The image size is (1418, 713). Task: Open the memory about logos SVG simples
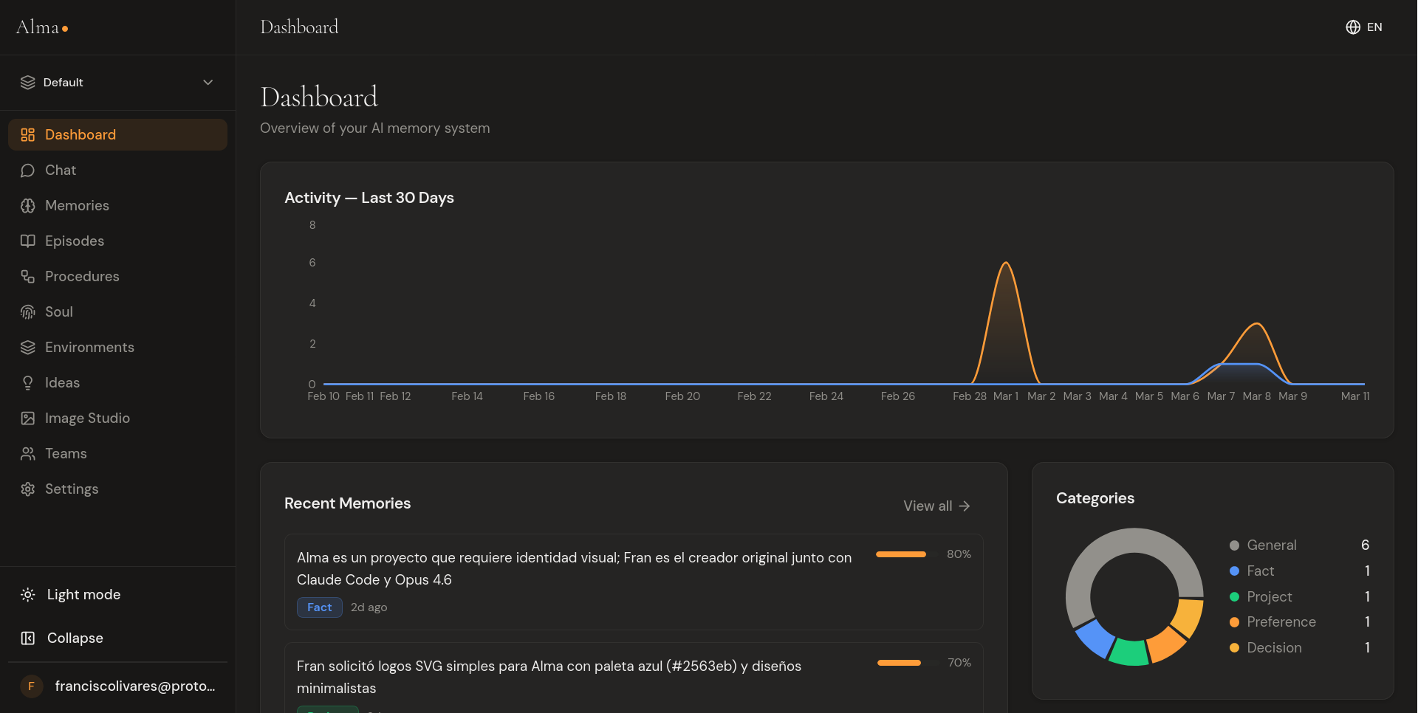click(x=634, y=678)
